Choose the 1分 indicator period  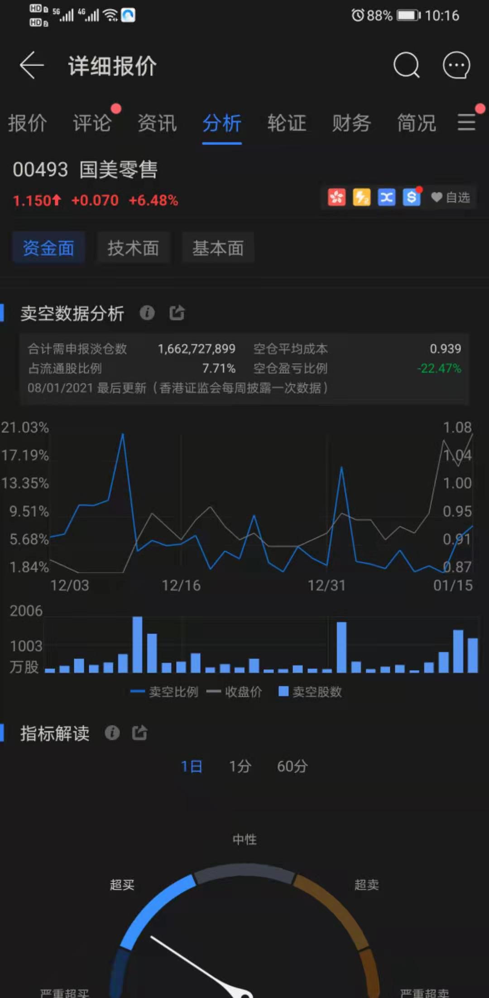(240, 766)
